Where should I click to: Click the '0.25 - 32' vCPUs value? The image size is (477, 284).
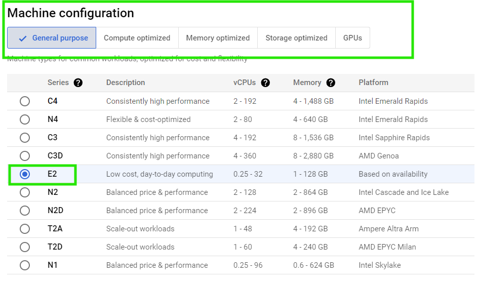pos(248,174)
